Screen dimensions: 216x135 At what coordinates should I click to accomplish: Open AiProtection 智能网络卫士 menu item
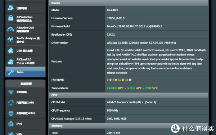click(x=26, y=19)
